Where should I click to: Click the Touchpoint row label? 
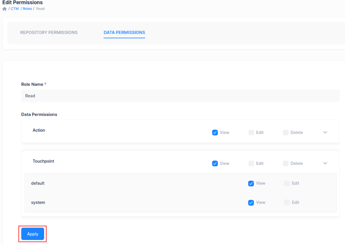43,161
